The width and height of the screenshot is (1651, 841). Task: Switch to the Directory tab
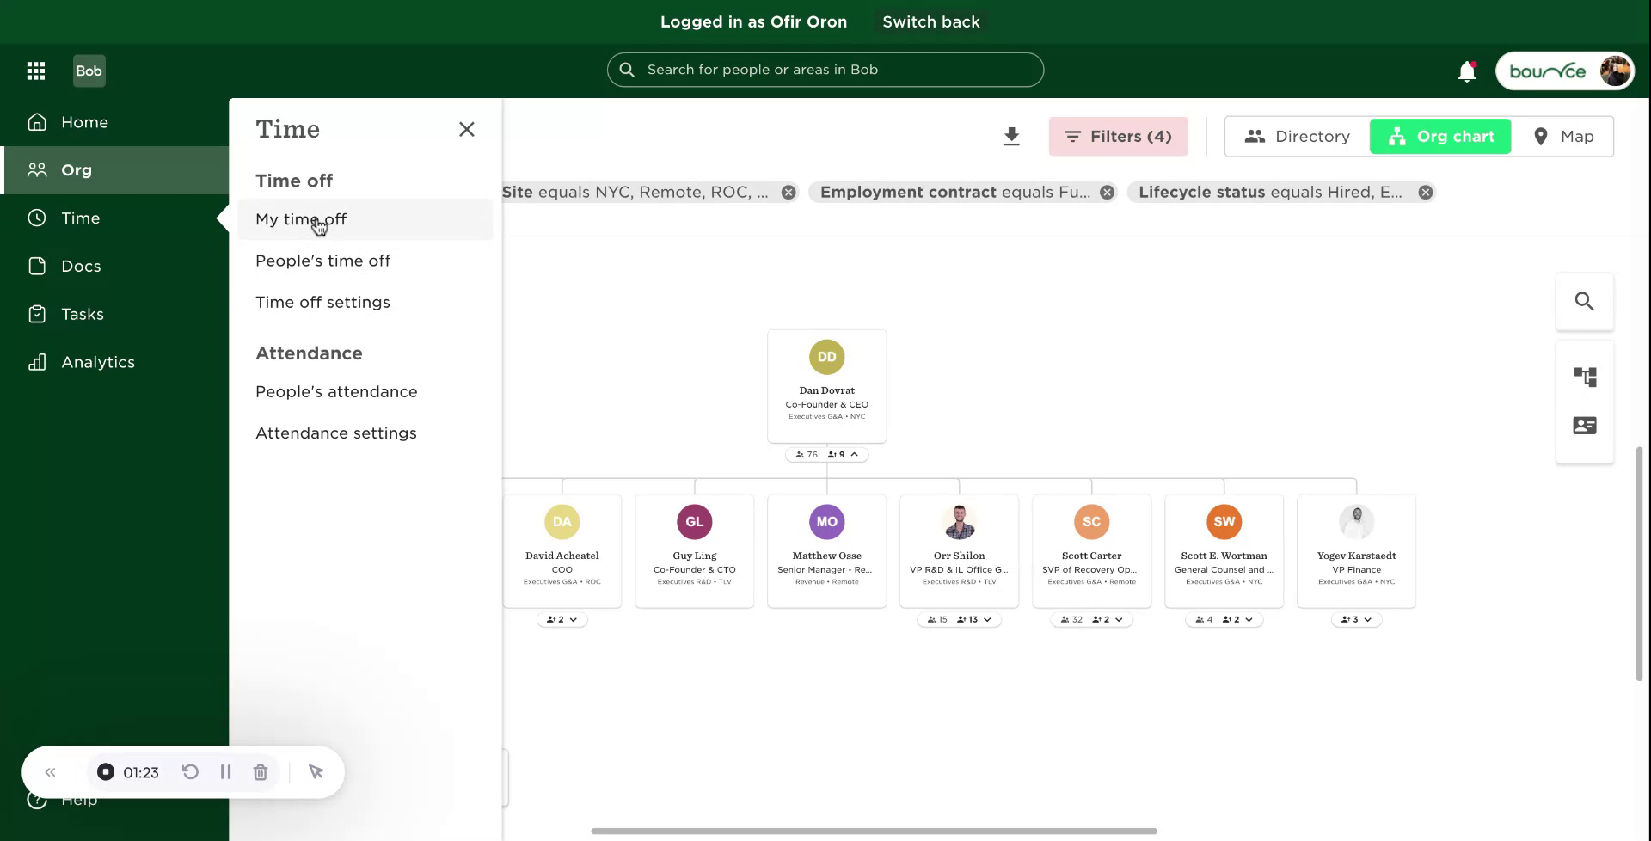point(1299,136)
